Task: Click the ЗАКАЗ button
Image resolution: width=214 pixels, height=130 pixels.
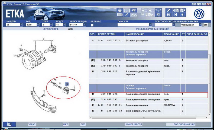Action: pos(32,124)
